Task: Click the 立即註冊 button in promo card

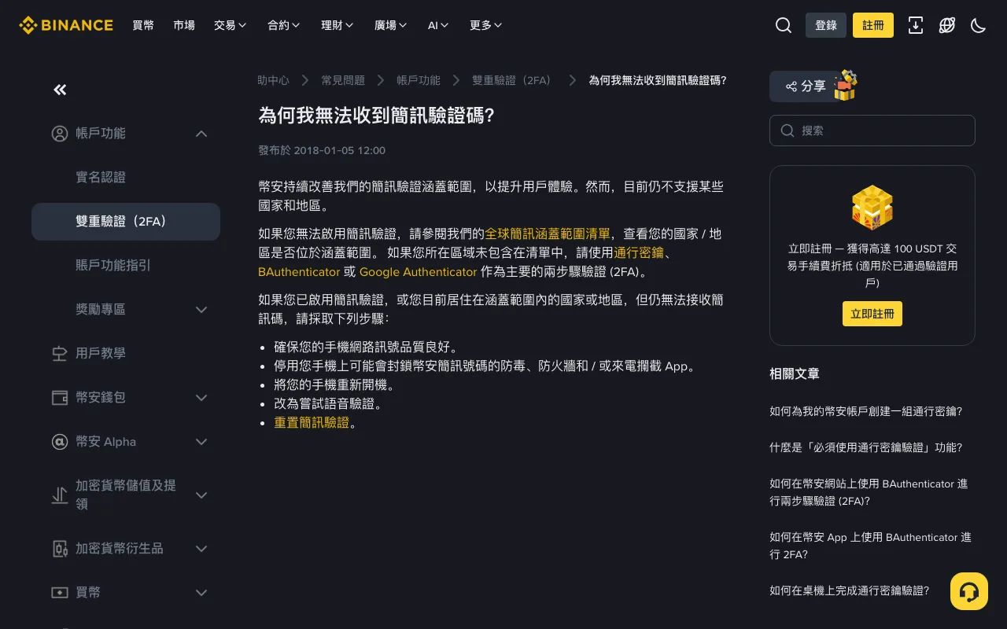Action: (872, 313)
